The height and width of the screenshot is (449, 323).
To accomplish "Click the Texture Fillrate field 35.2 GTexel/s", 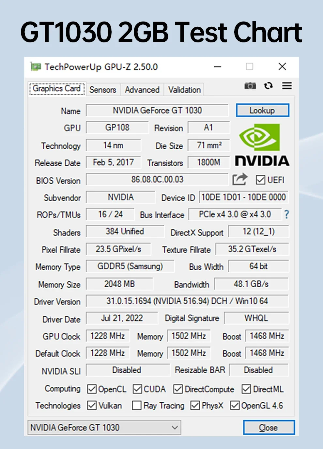I will pyautogui.click(x=252, y=249).
